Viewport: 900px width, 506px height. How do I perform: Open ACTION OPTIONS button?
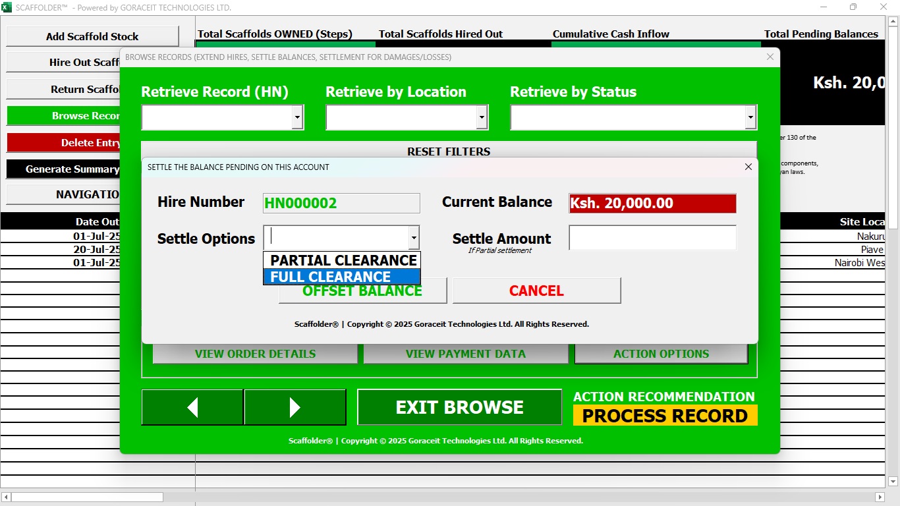click(661, 354)
